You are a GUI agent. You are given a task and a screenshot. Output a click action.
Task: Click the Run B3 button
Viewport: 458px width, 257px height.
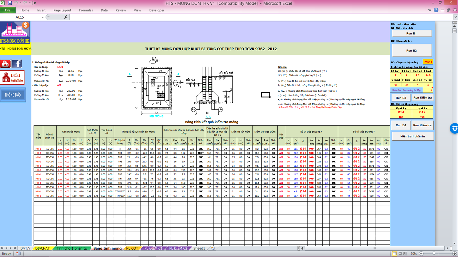pos(401,98)
